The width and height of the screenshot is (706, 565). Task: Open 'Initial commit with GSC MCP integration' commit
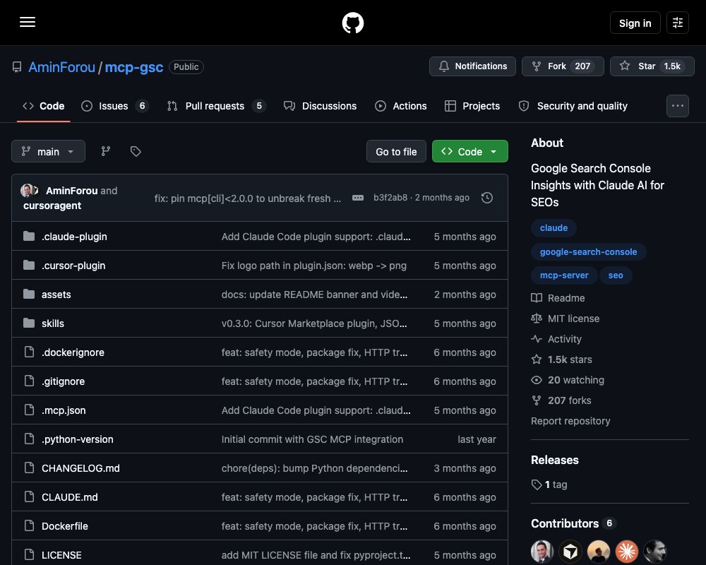312,439
